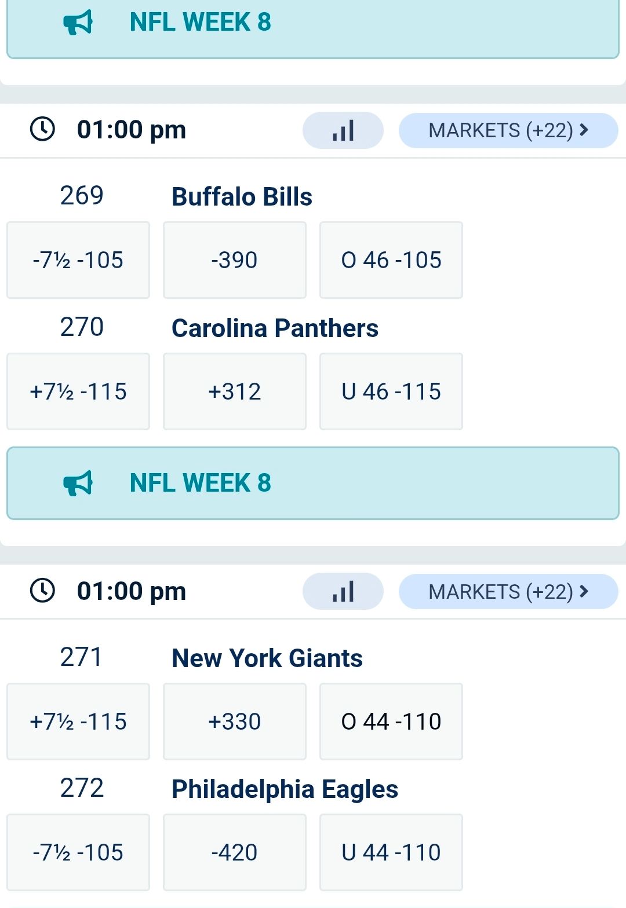Expand Markets (+22) for Giants vs Eagles
Screen dimensions: 626x908
coord(508,591)
